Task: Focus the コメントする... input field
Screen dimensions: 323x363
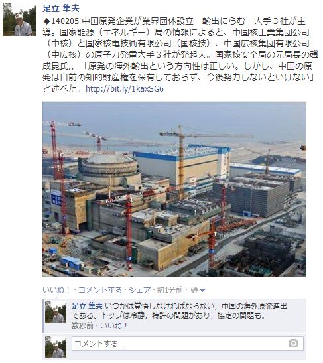Action: pyautogui.click(x=188, y=344)
